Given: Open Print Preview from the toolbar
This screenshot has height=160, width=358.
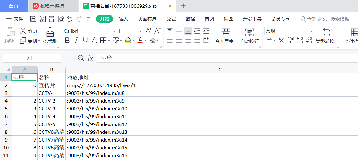Looking at the screenshot, I should (x=60, y=19).
